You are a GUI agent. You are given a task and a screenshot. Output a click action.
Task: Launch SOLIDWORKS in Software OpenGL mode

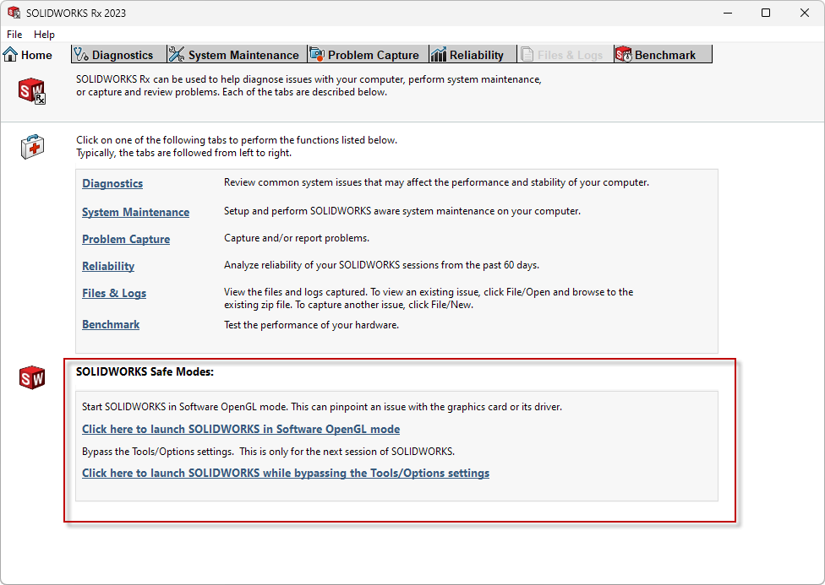click(x=240, y=429)
